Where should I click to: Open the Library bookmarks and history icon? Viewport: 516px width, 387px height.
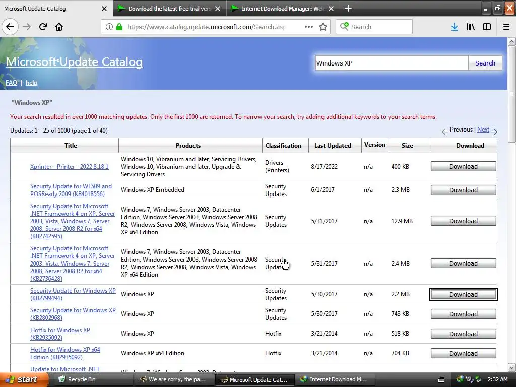coord(471,27)
